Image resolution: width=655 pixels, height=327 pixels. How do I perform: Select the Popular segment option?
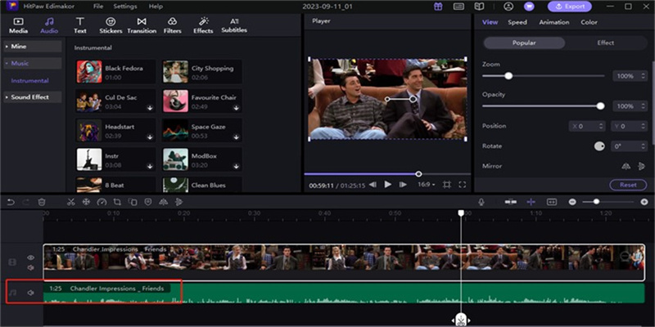(524, 43)
